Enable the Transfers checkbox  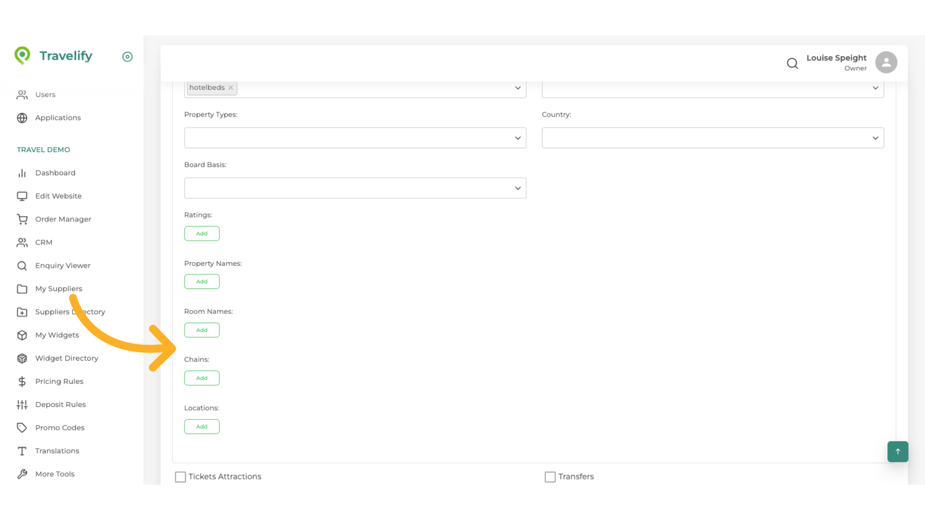pyautogui.click(x=550, y=477)
